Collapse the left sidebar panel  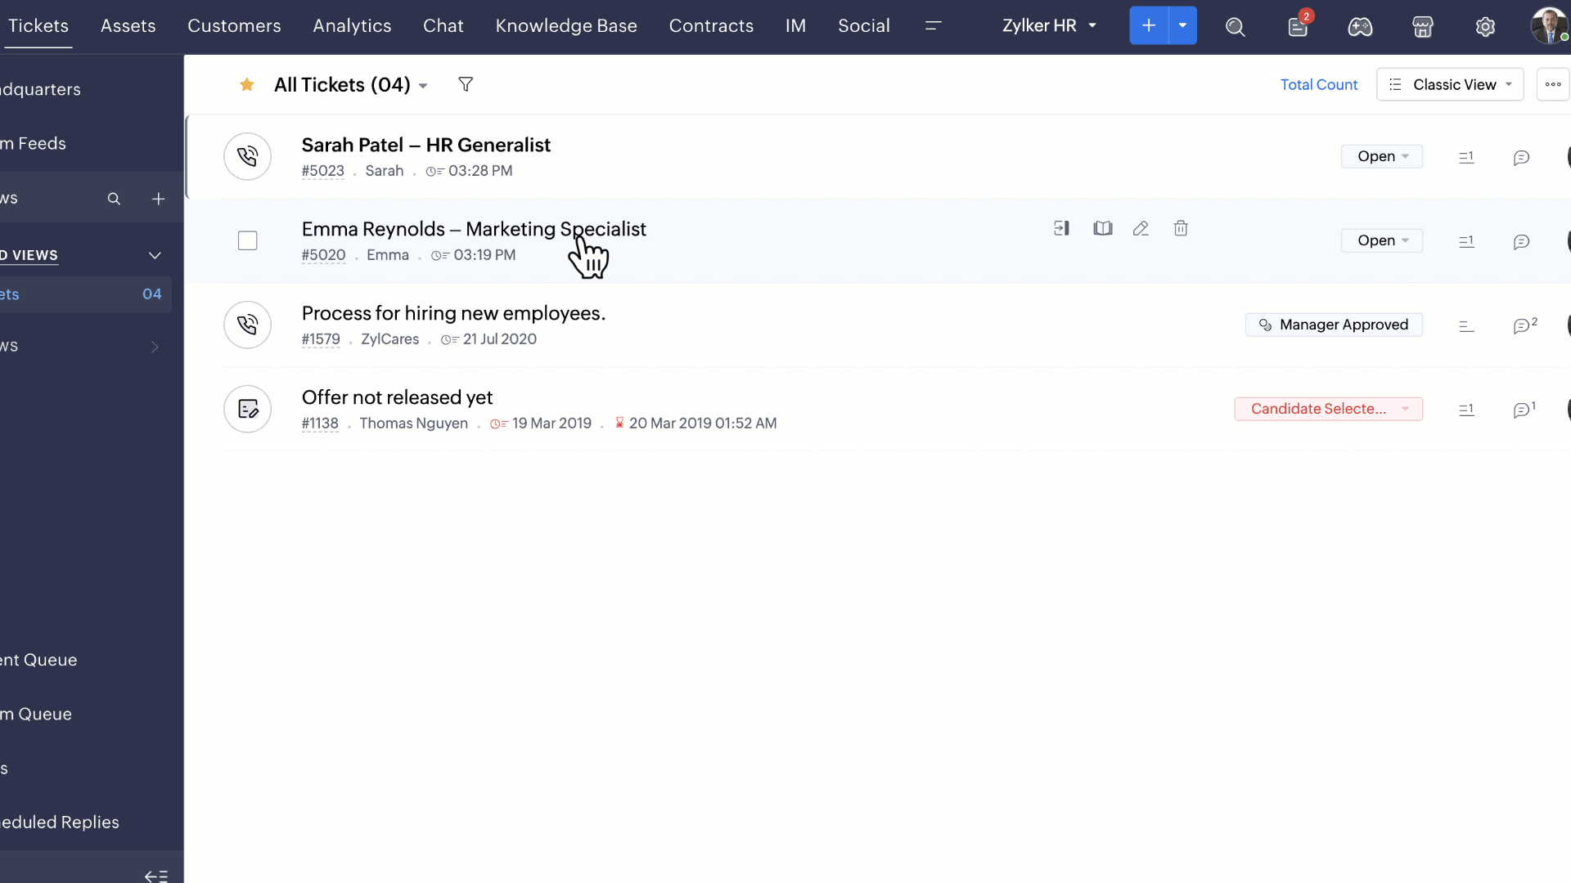pos(155,876)
